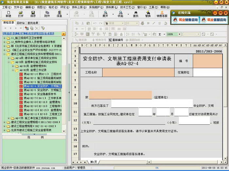Open the 工程(P) menu
The image size is (229, 171).
[7, 7]
